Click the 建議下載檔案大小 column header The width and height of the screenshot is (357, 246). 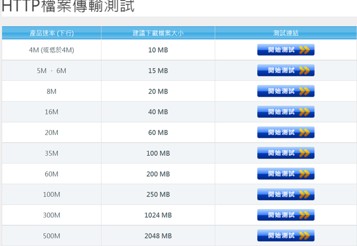pyautogui.click(x=158, y=33)
